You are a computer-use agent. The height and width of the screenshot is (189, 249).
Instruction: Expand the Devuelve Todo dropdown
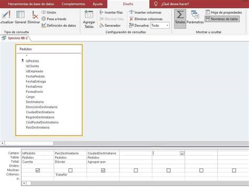(x=168, y=26)
